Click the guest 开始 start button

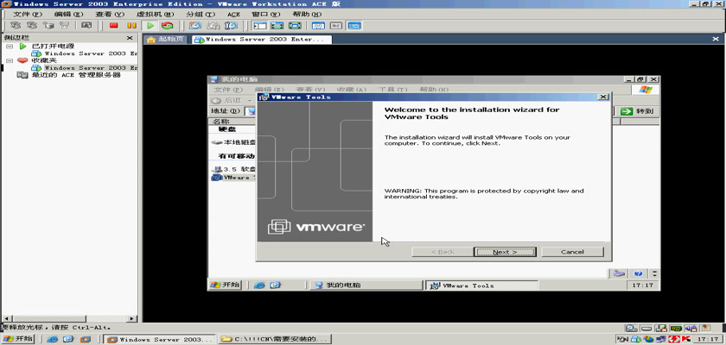click(x=225, y=285)
